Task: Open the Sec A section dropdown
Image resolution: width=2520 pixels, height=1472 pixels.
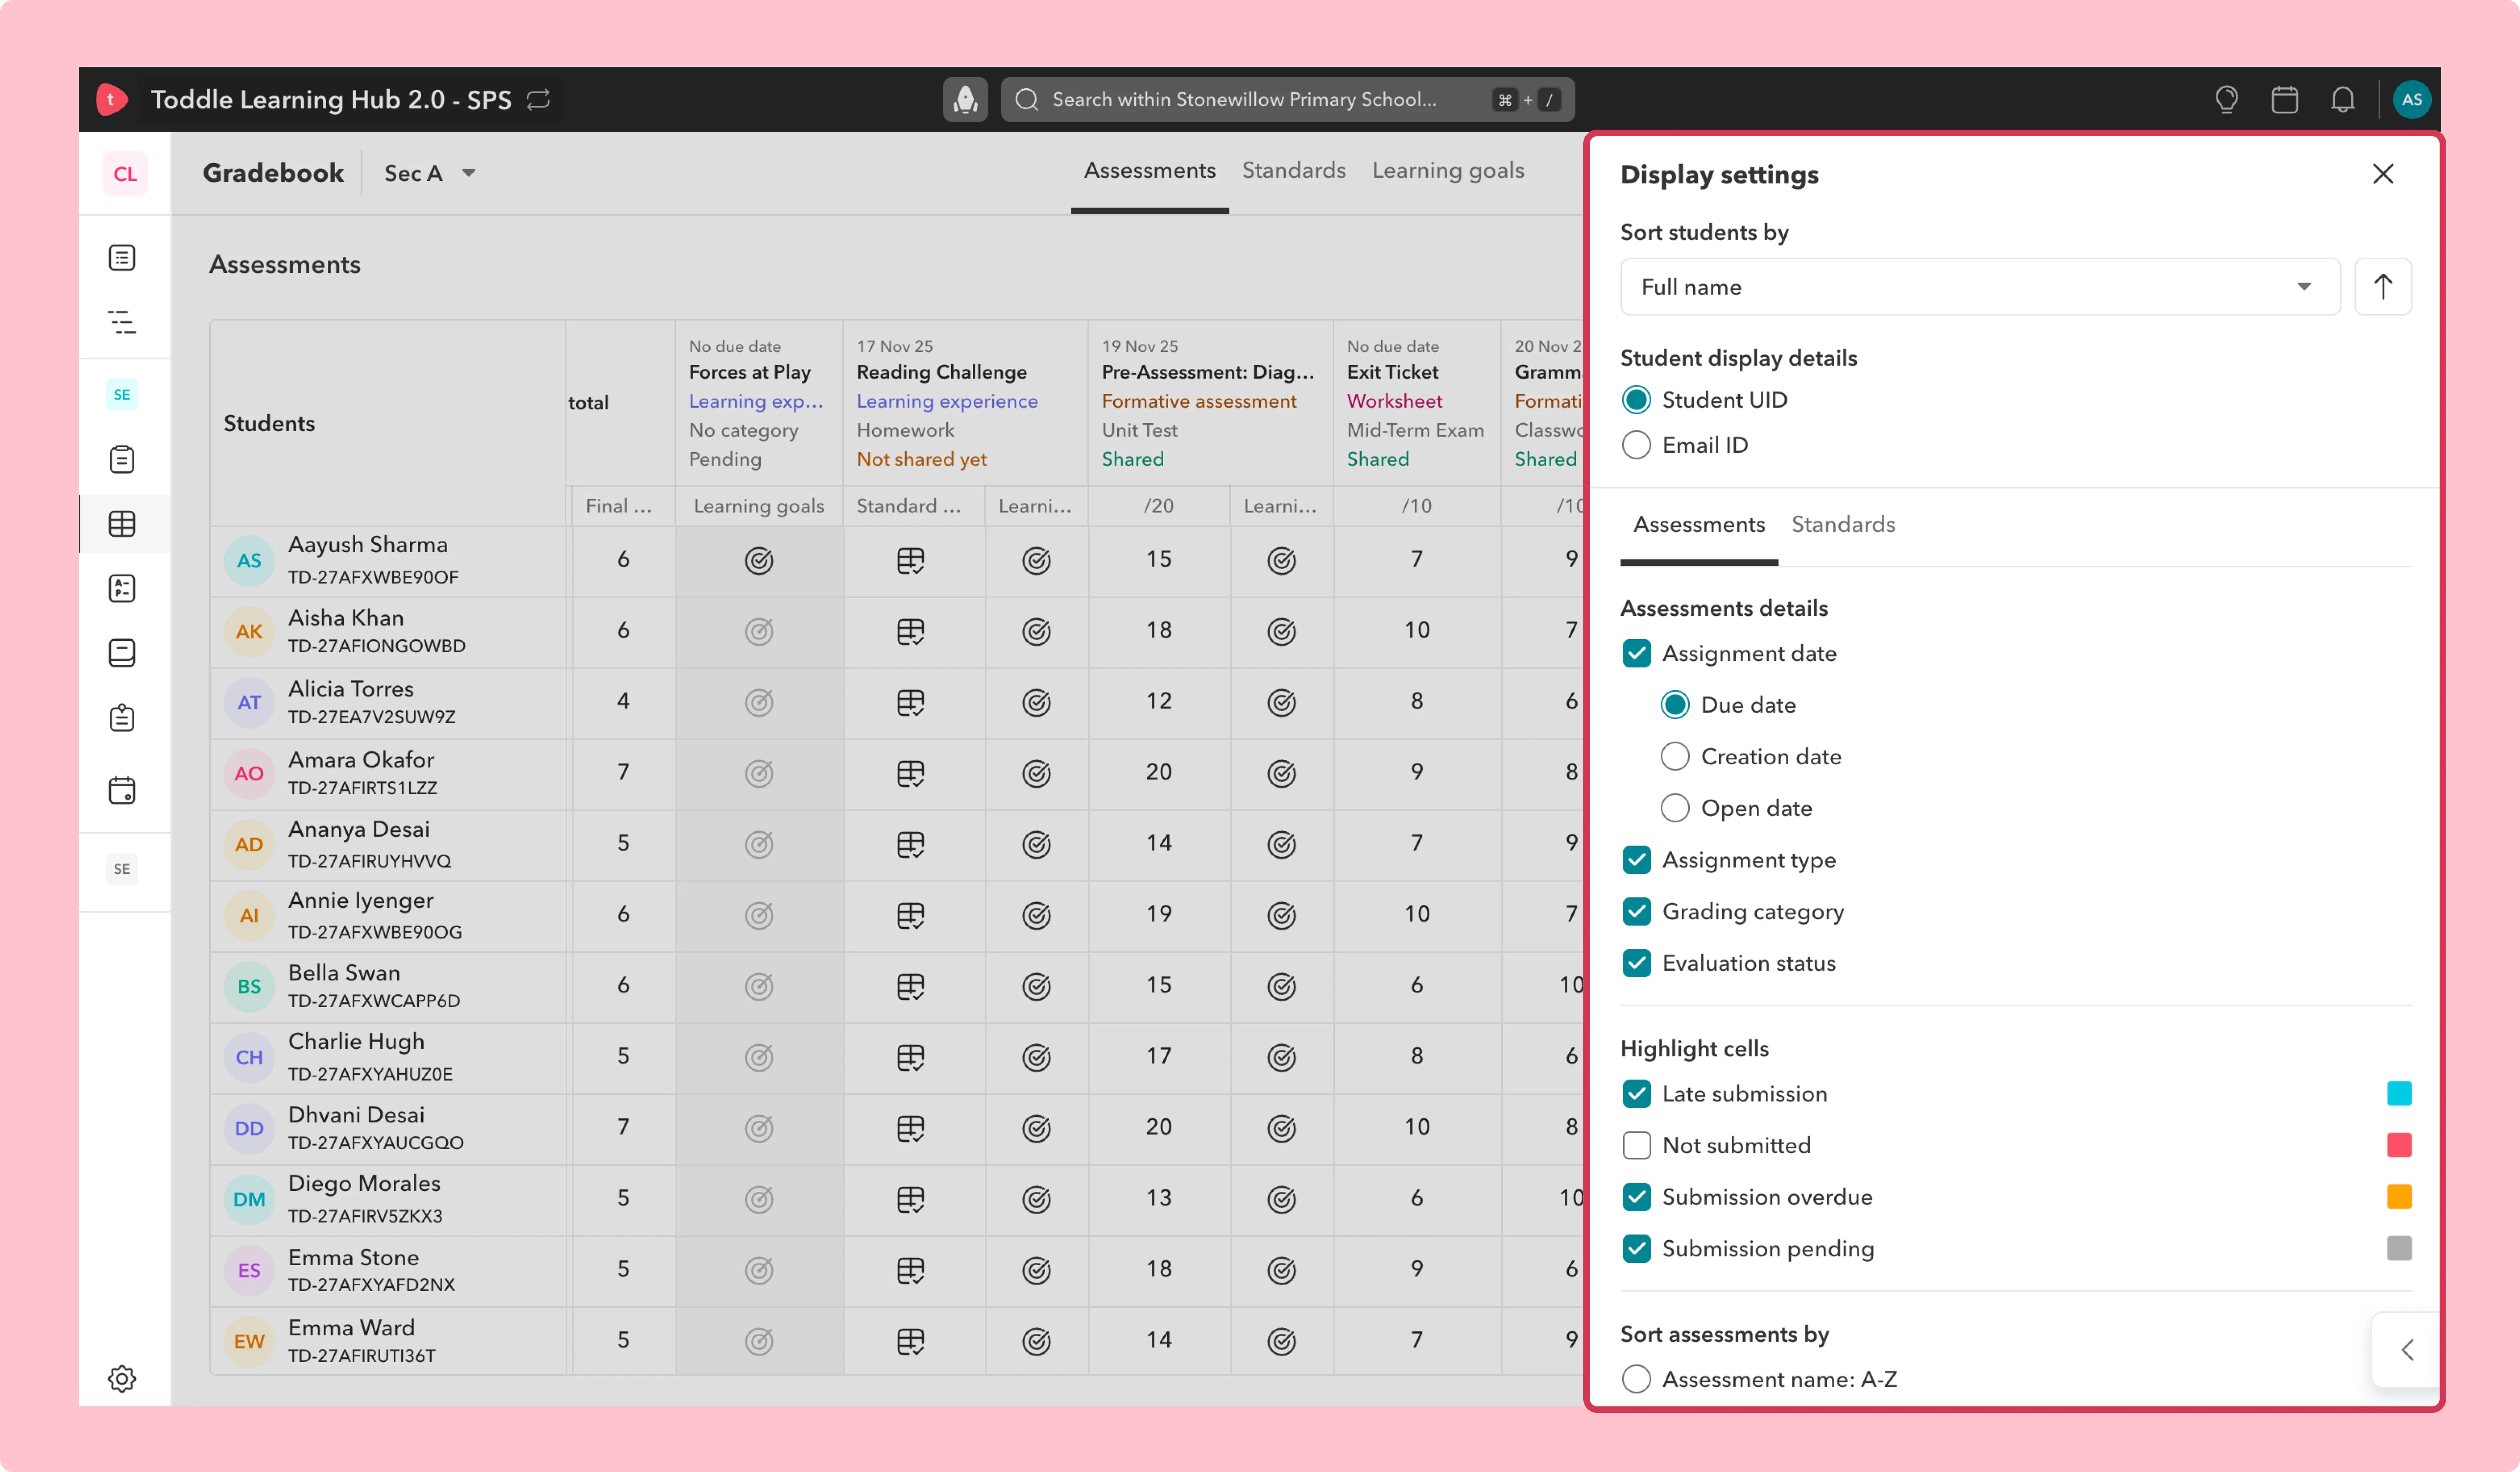Action: click(430, 174)
